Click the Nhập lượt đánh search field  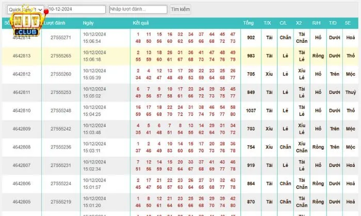(138, 9)
